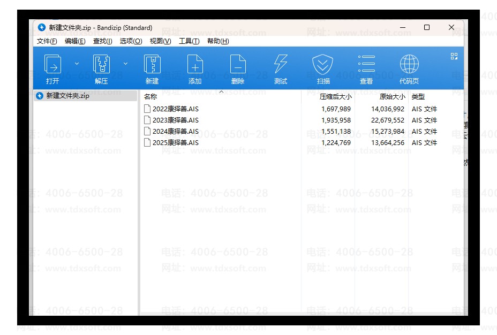
Task: Select 新建文件夹.zip in the tree panel
Action: coord(67,96)
